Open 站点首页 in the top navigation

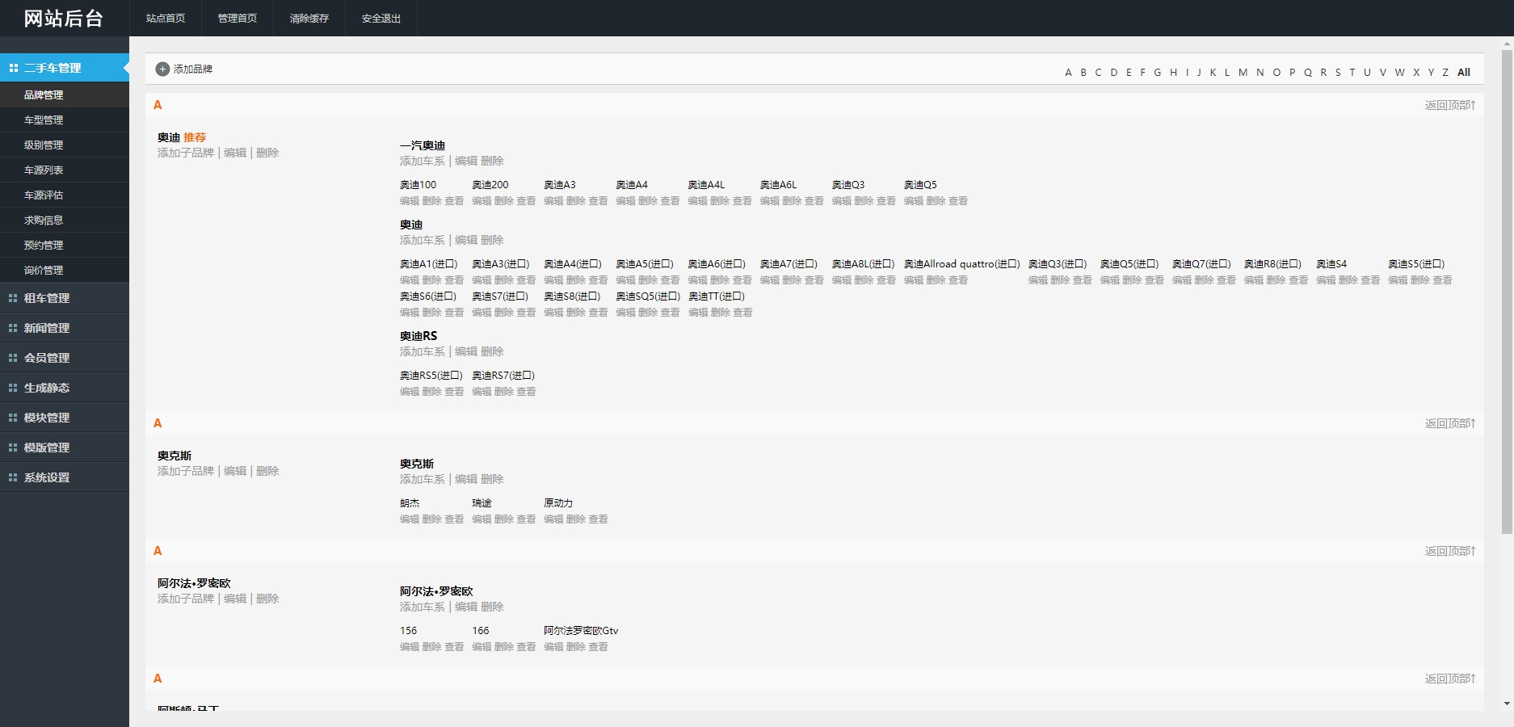[166, 18]
